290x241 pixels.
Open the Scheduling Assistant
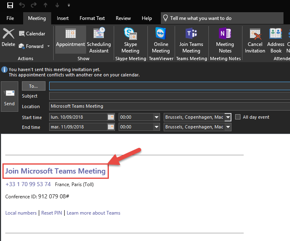[99, 40]
